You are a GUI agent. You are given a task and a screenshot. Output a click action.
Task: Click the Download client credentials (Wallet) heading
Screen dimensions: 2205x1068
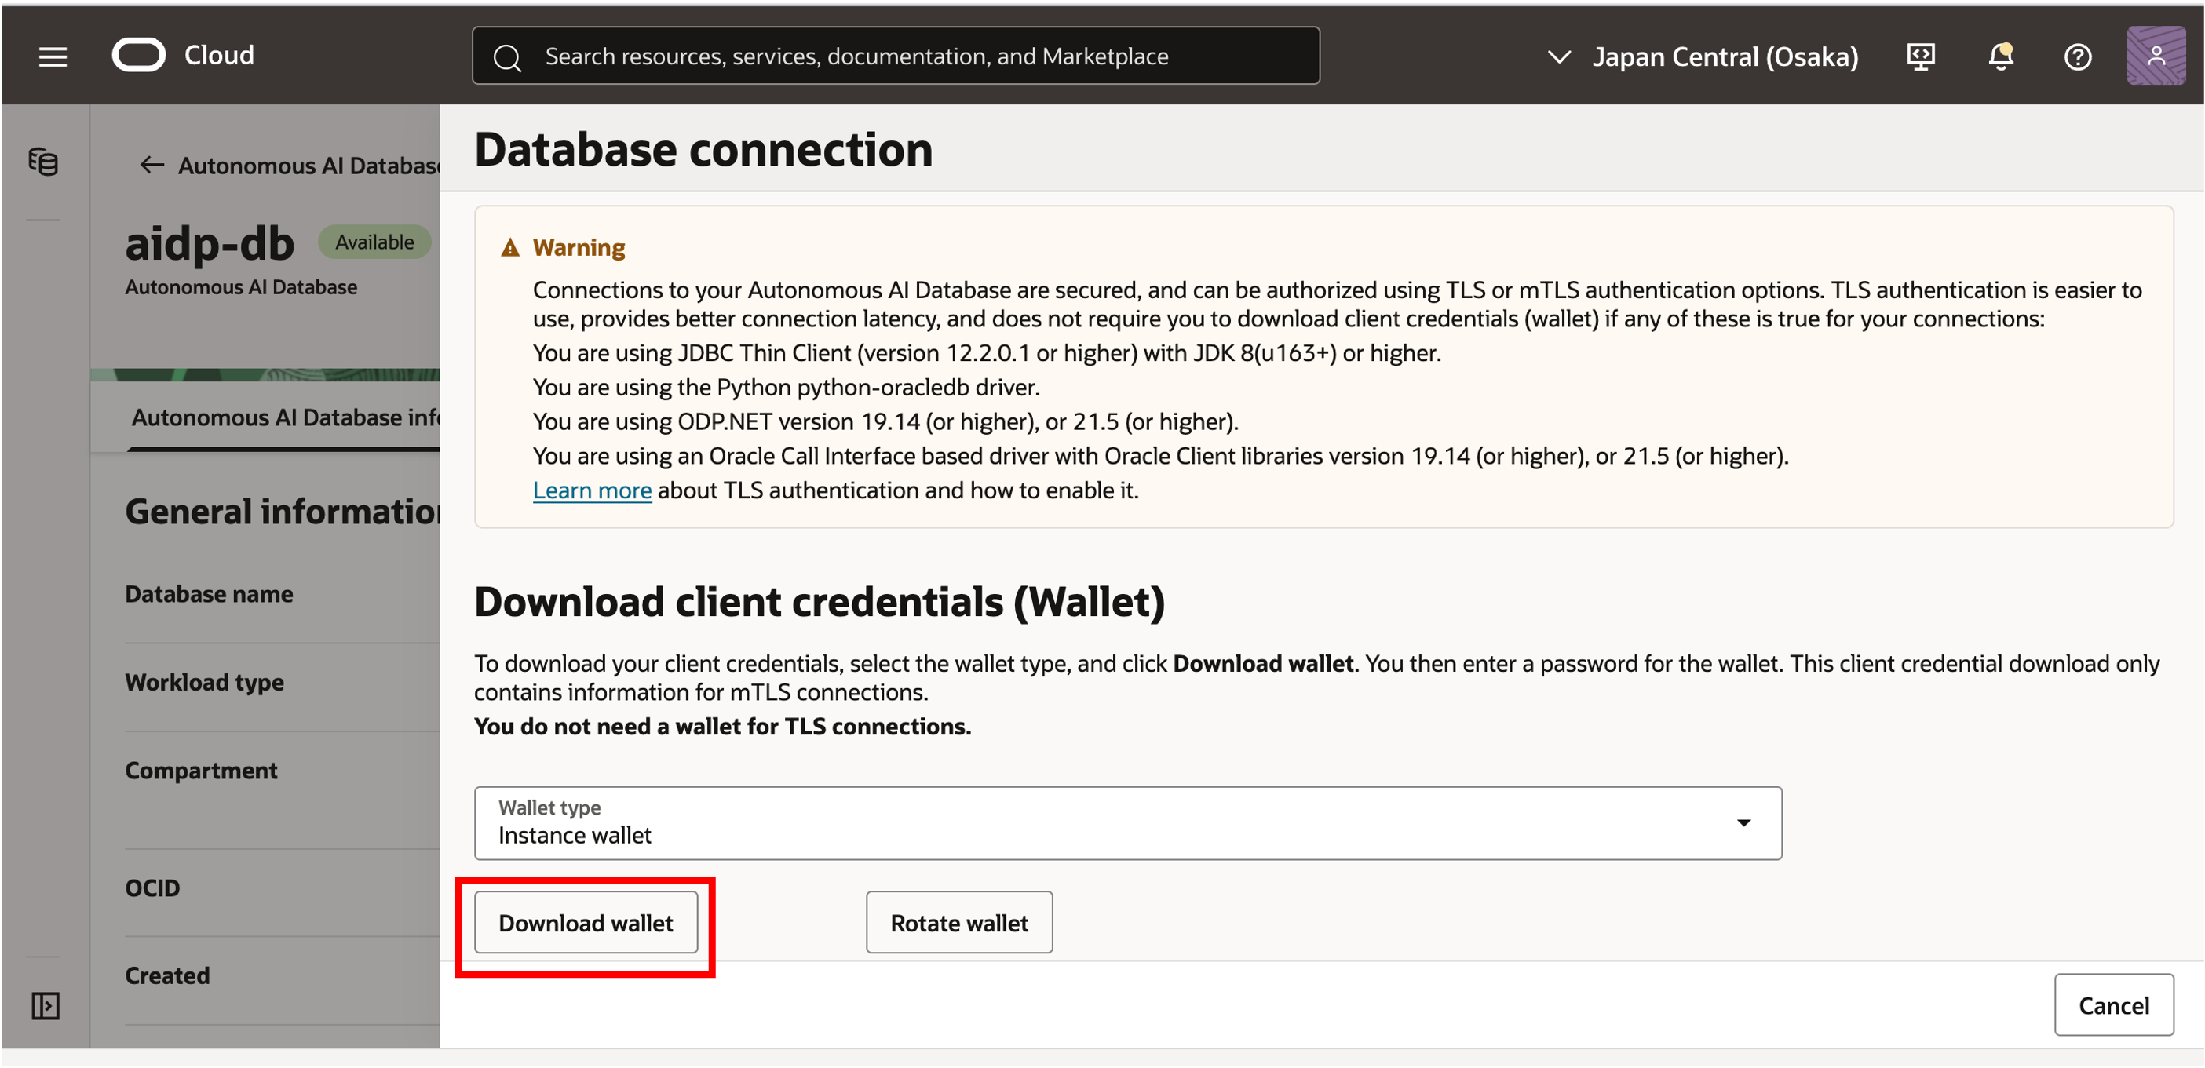tap(820, 602)
